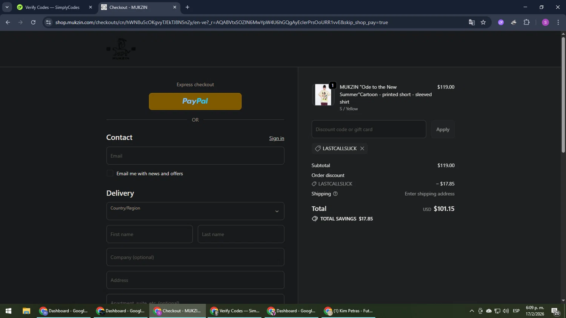The height and width of the screenshot is (318, 566).
Task: Click the media control icon in the toolbar
Action: 514,22
